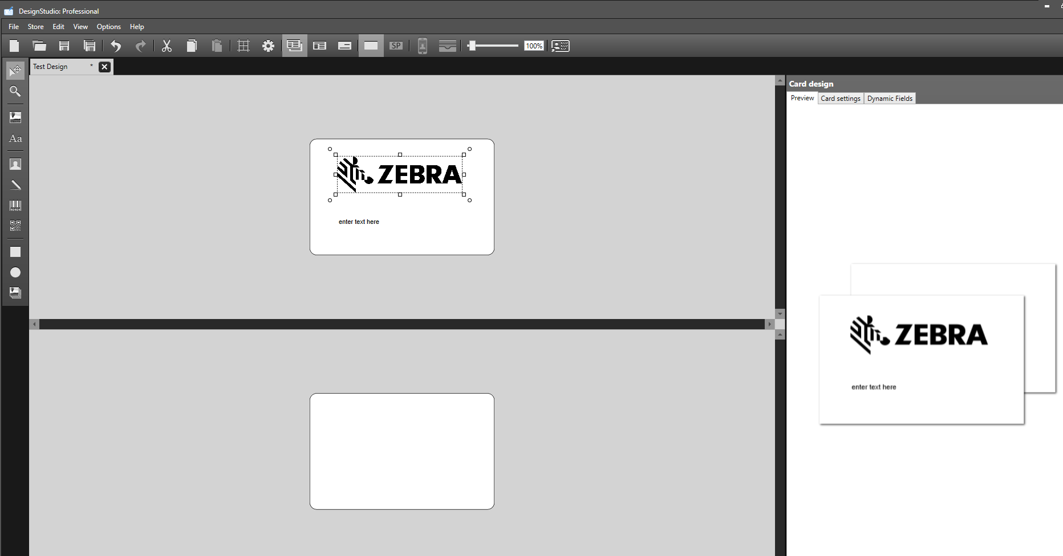Open the Help menu
This screenshot has width=1063, height=556.
137,27
